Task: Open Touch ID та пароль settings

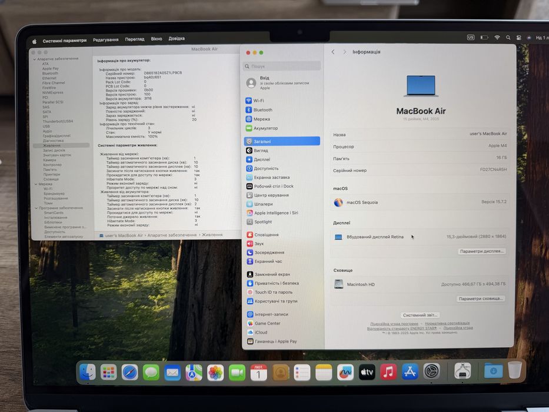Action: coord(269,292)
